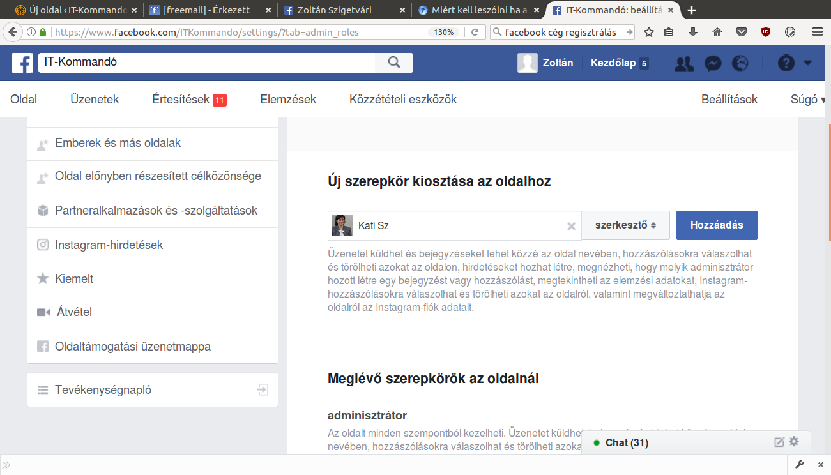Open the Beállítások tab
Viewport: 831px width, 475px height.
[x=729, y=99]
